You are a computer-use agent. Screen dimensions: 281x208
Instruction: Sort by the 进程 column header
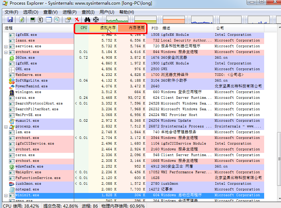pos(38,28)
